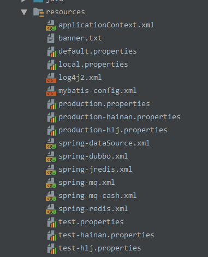This screenshot has width=208, height=257.
Task: Click the resources folder icon
Action: (x=38, y=13)
